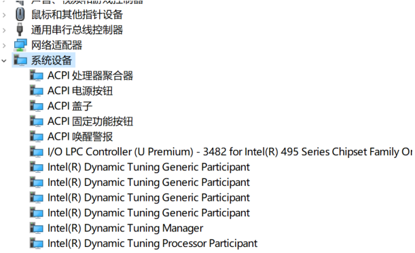Click the network adapter monitor icon
Viewport: 415px width, 253px height.
click(20, 45)
